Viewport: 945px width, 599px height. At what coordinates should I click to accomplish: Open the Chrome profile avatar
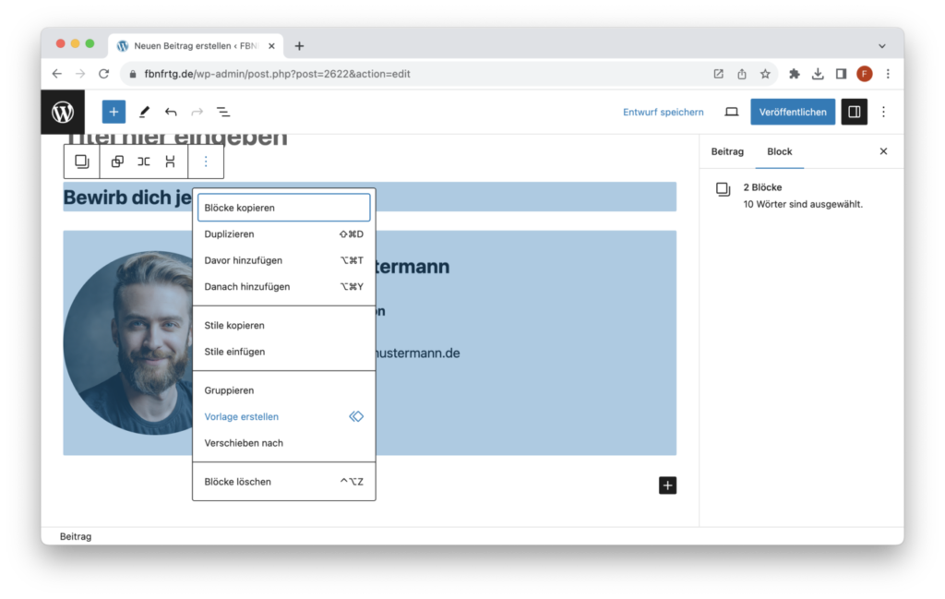click(x=864, y=74)
